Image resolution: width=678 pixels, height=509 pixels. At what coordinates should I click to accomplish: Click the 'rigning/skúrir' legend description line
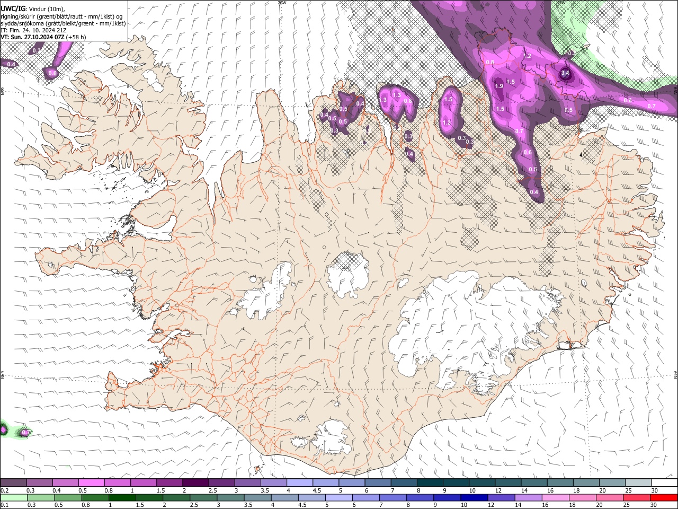tap(61, 16)
